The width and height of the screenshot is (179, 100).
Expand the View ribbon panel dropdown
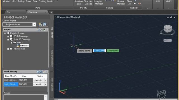[x=158, y=8]
